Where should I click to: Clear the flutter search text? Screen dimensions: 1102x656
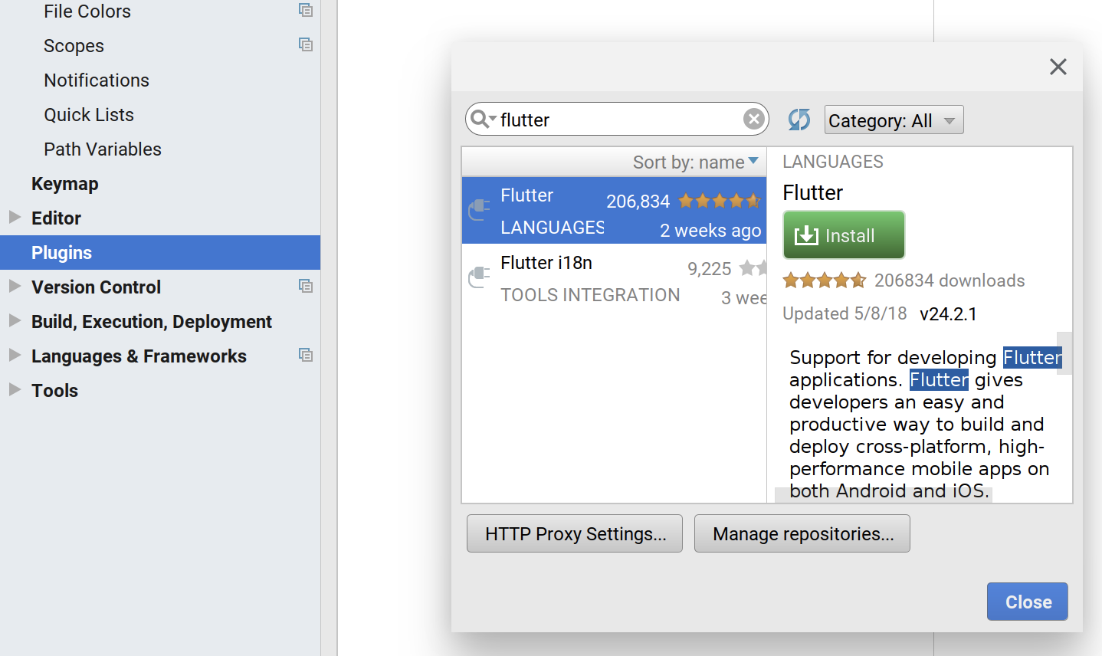tap(753, 119)
